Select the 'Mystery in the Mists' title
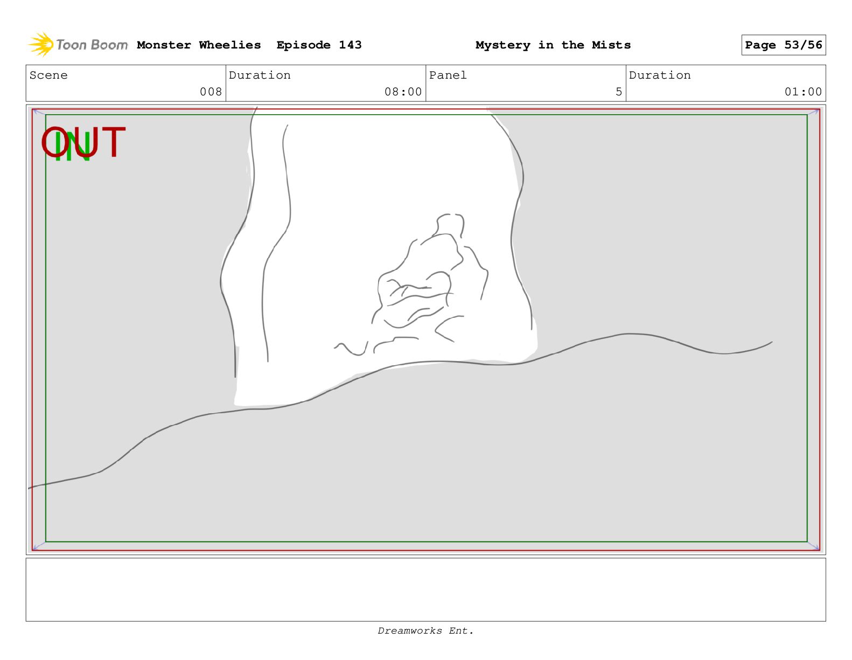852x660 pixels. pos(553,45)
